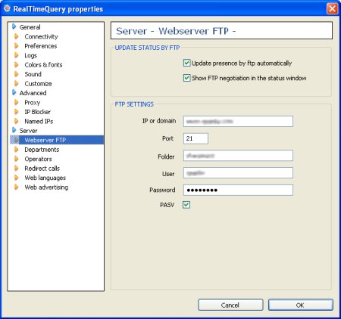Focus the Password input field
This screenshot has height=319, width=341.
238,190
